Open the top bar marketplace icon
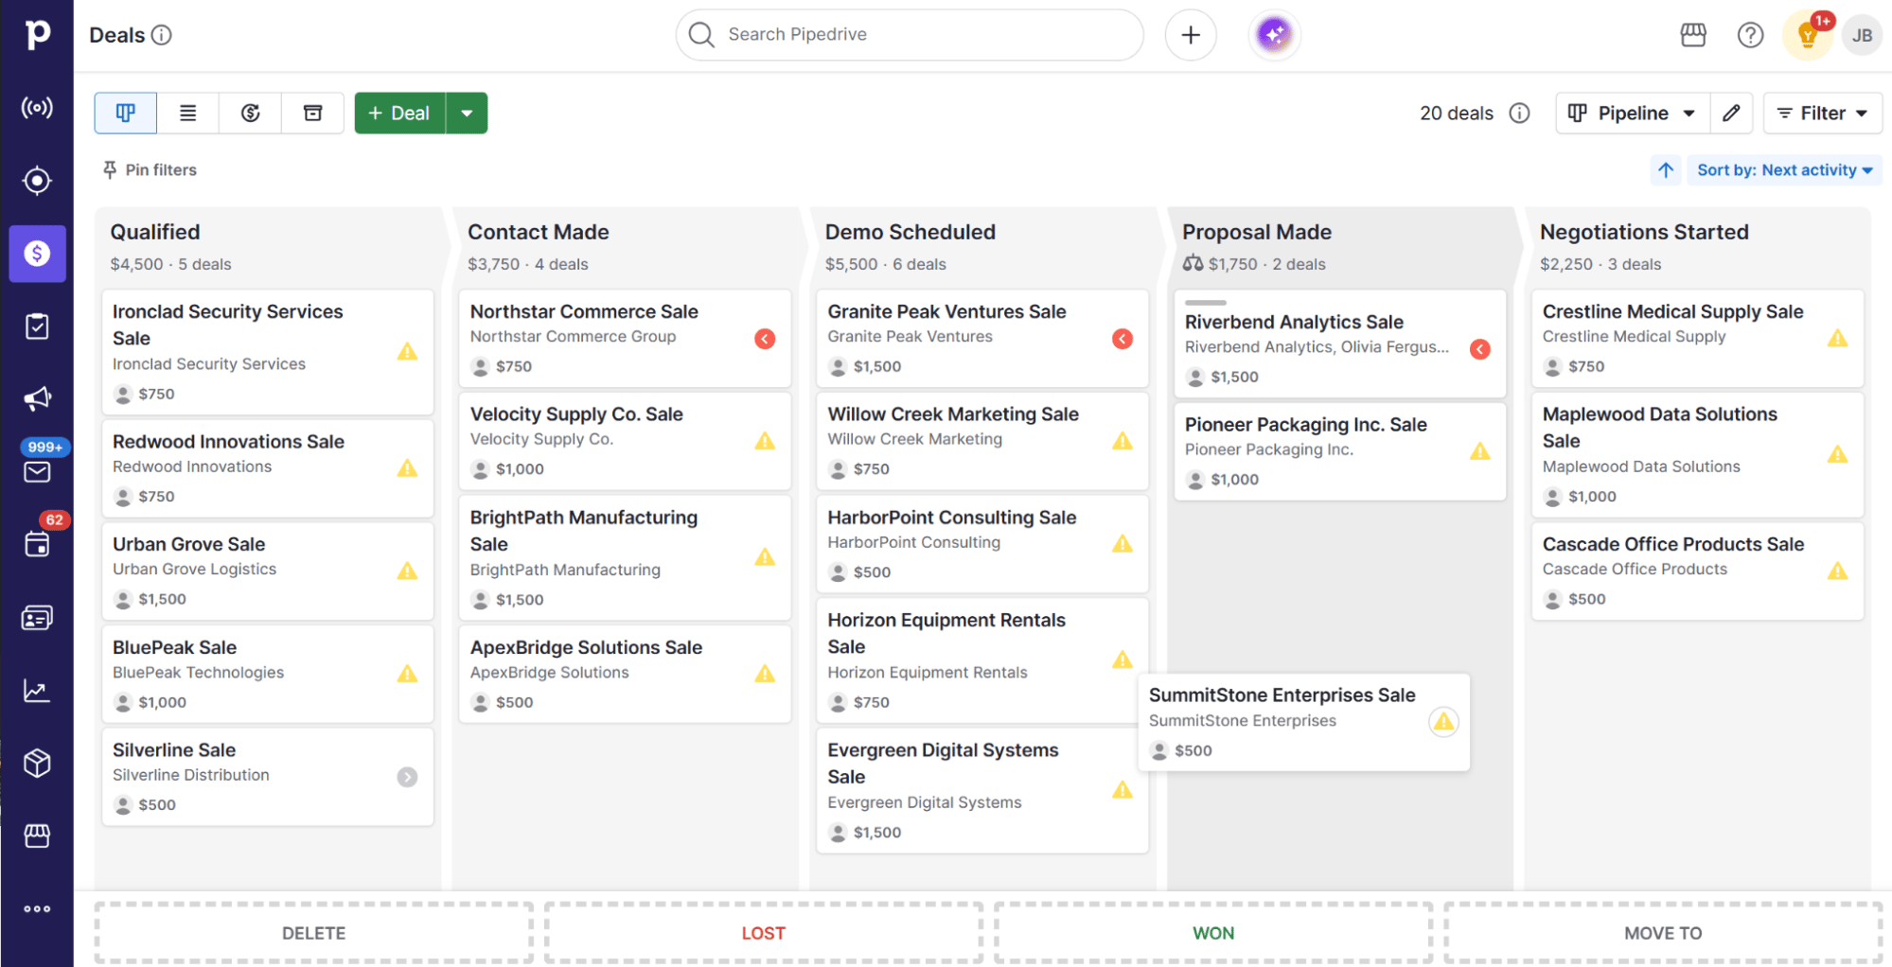 (x=1692, y=35)
